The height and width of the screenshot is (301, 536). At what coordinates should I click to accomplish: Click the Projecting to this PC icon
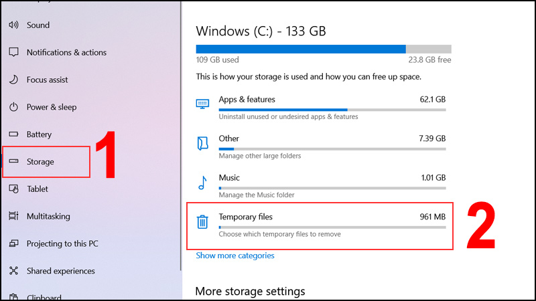pos(13,244)
